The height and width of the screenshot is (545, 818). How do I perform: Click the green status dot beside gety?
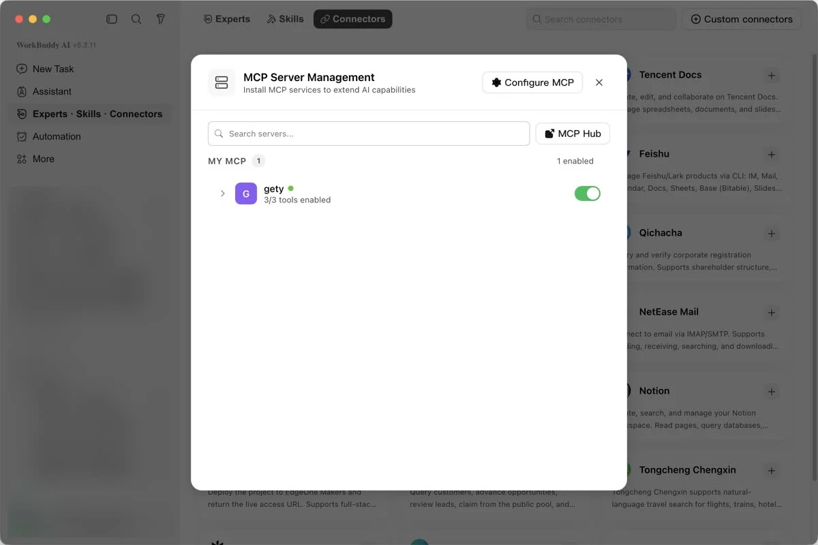pyautogui.click(x=291, y=188)
